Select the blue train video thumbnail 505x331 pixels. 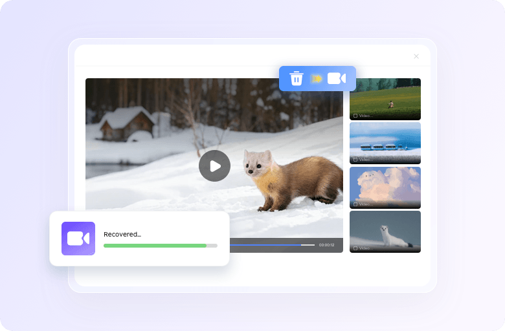pyautogui.click(x=385, y=143)
